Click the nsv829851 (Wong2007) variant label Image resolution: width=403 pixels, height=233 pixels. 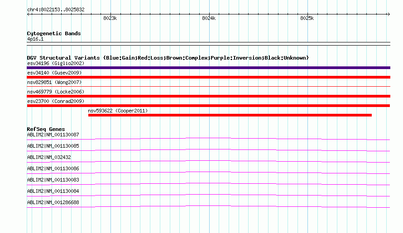pos(54,82)
